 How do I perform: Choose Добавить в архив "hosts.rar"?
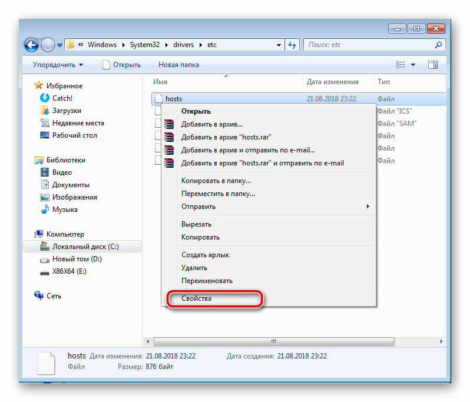click(x=268, y=137)
